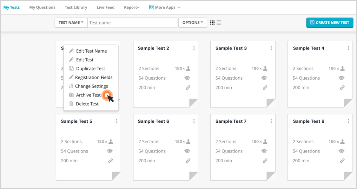This screenshot has height=189, width=357.
Task: Click link icon on Sample Test 3
Action: tap(265, 88)
